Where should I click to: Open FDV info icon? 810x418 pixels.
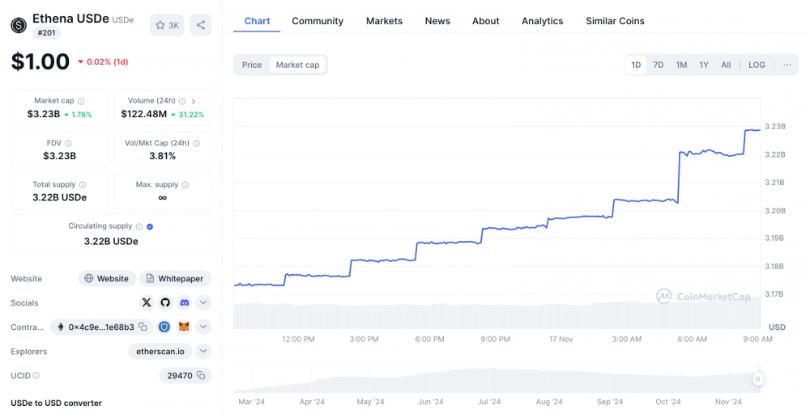[68, 143]
